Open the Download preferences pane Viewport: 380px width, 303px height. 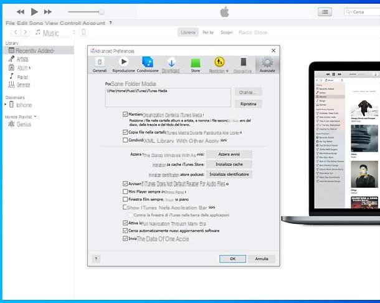click(x=171, y=65)
